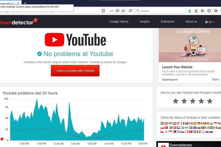This screenshot has height=147, width=221.
Task: Rate Youtube five stars
Action: (x=210, y=101)
